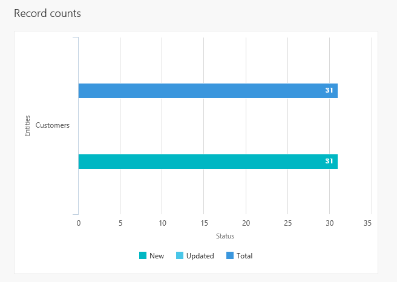The image size is (397, 282).
Task: Click the Record counts heading
Action: [47, 13]
